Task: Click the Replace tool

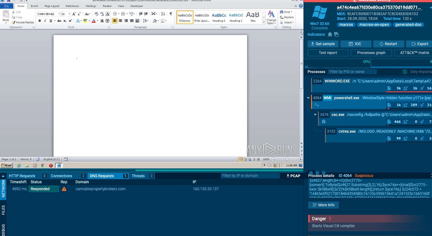Action: pos(287,17)
